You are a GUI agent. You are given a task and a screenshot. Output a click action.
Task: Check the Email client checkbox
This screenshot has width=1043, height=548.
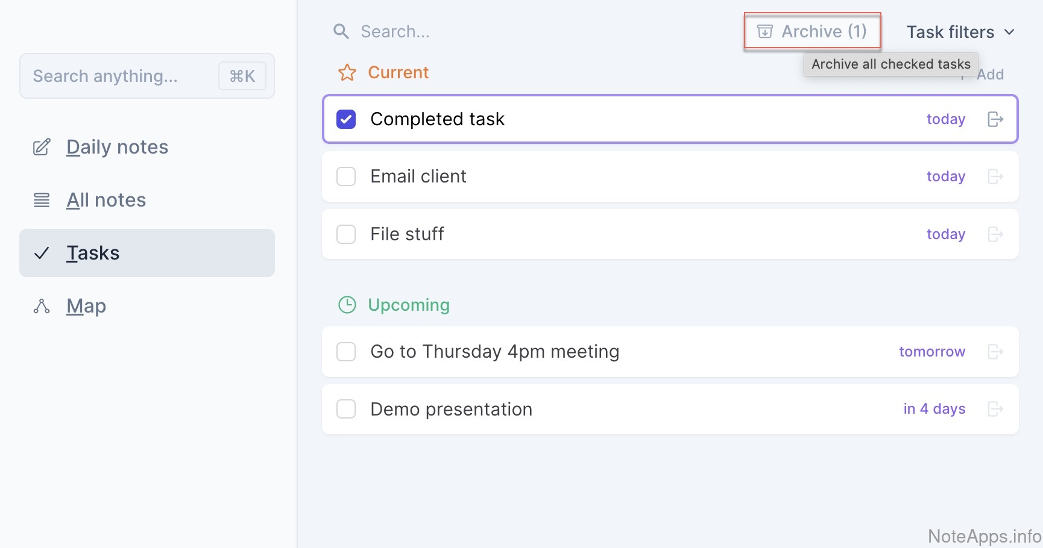coord(346,176)
